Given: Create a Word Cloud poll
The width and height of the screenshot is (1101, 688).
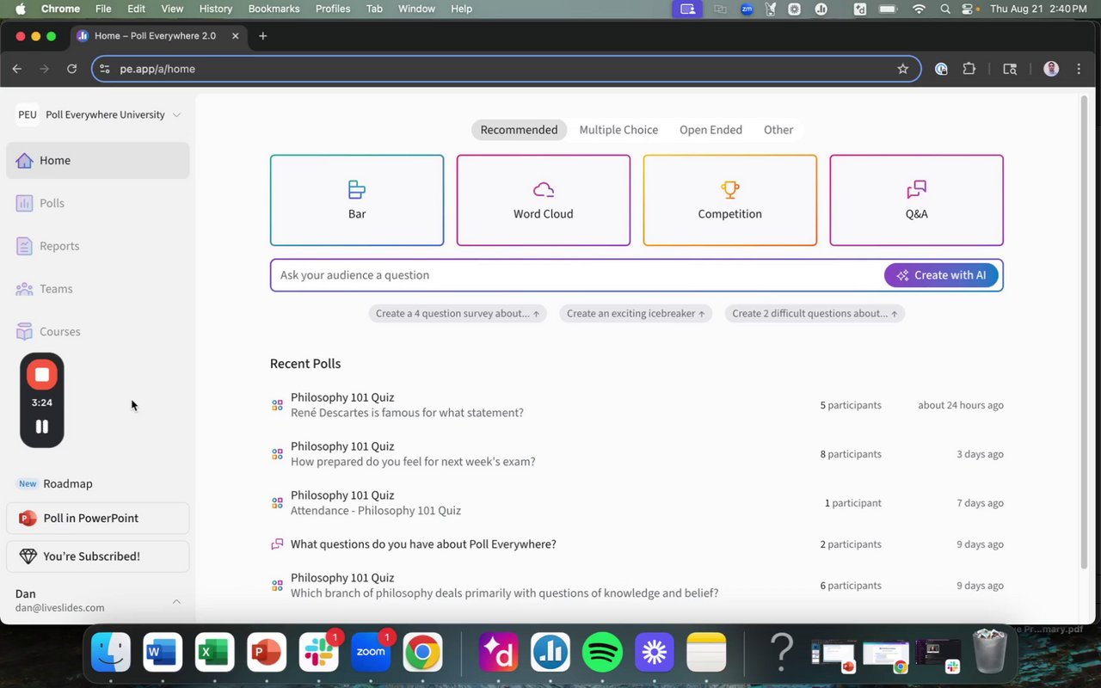Looking at the screenshot, I should point(544,200).
